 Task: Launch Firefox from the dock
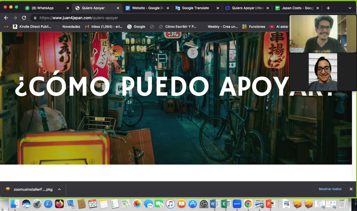pyautogui.click(x=59, y=204)
